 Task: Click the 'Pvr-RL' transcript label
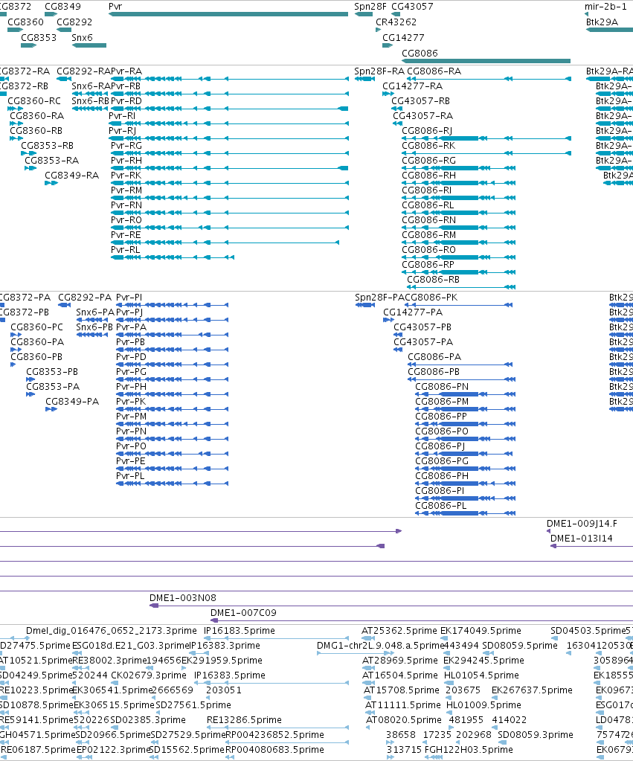pyautogui.click(x=125, y=249)
